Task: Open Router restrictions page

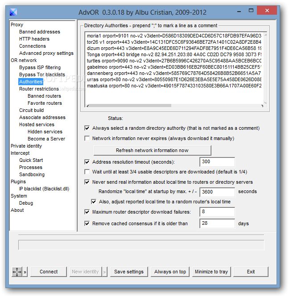Action: [x=39, y=89]
